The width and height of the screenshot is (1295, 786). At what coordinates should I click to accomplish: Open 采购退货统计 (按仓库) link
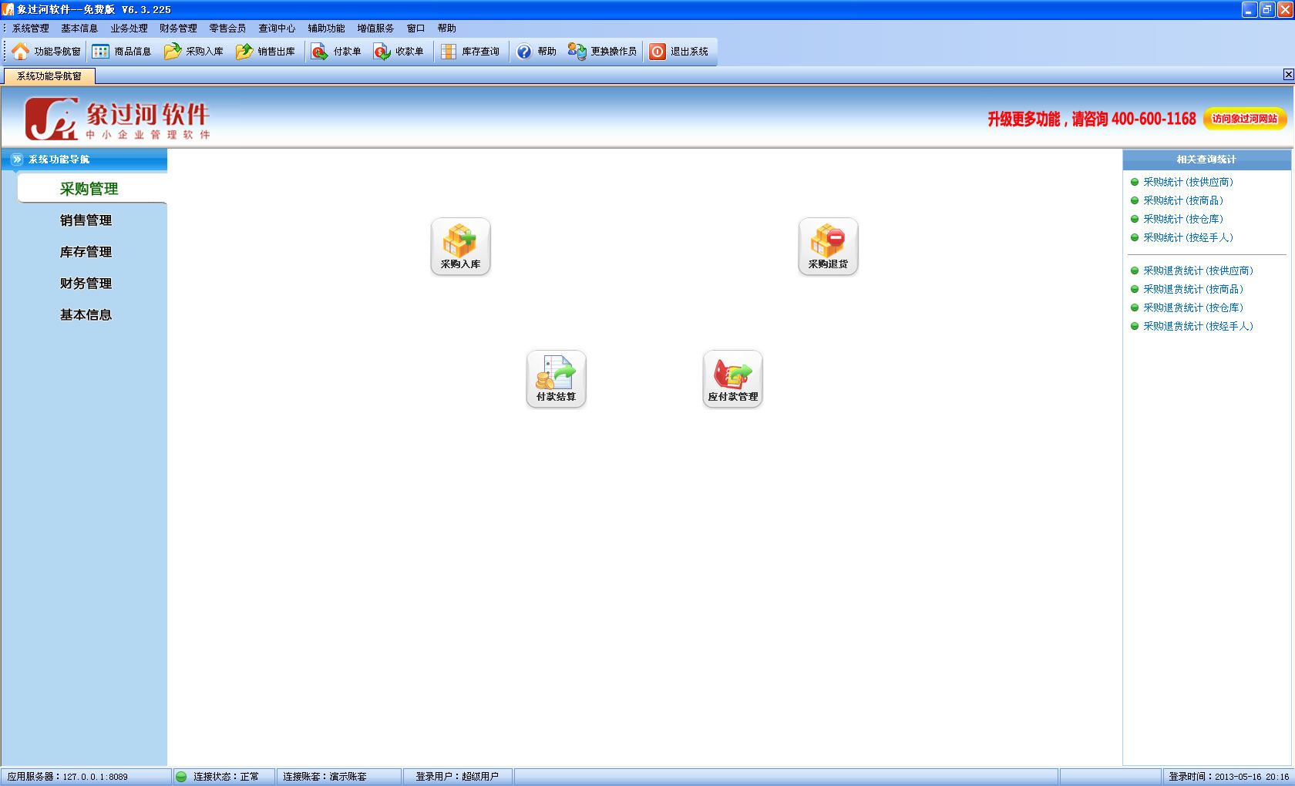1193,308
